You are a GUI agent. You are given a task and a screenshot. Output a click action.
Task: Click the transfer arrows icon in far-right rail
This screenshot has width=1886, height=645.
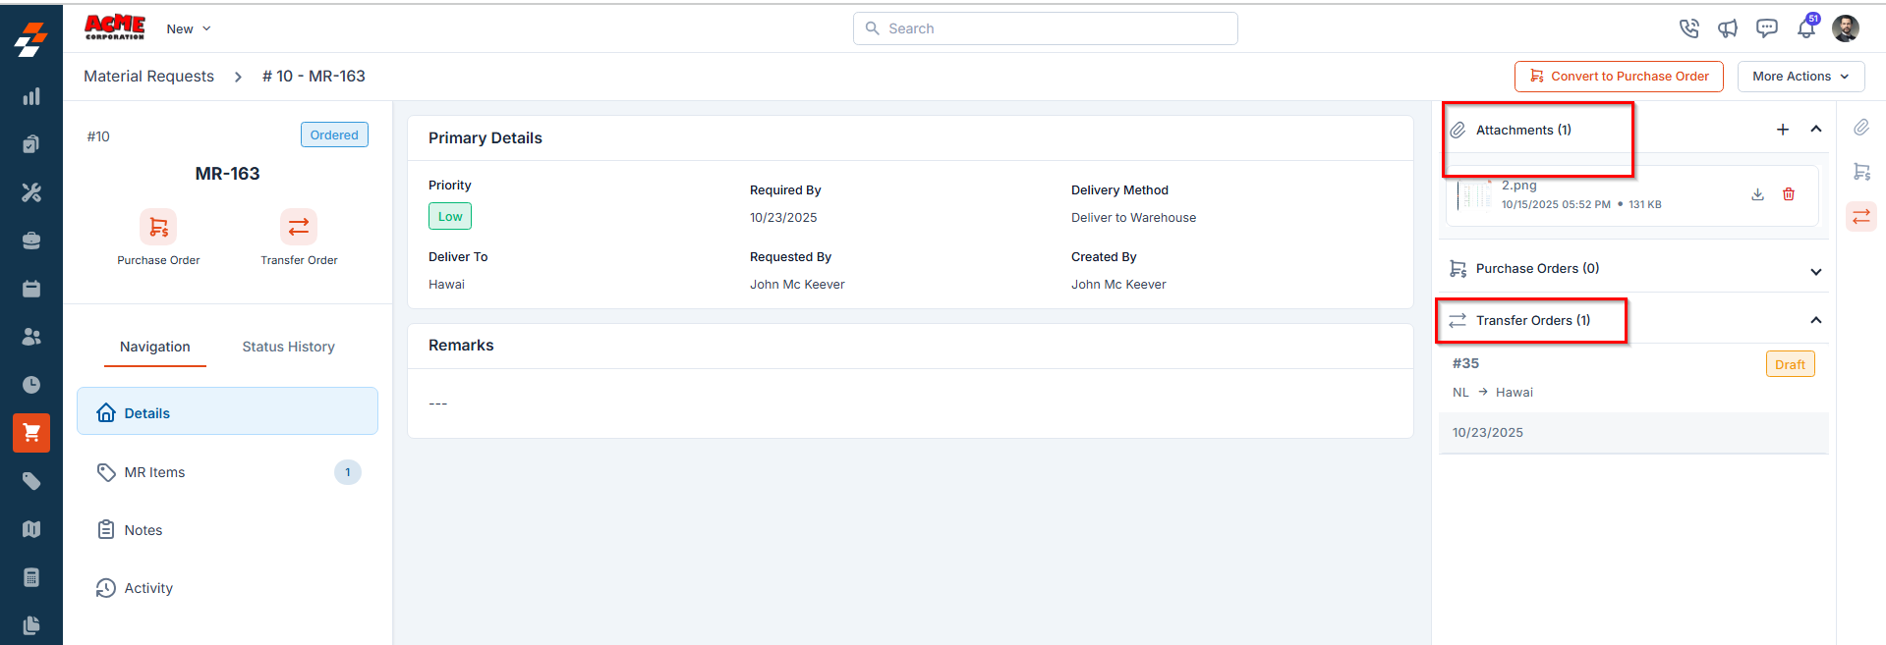pos(1861,217)
